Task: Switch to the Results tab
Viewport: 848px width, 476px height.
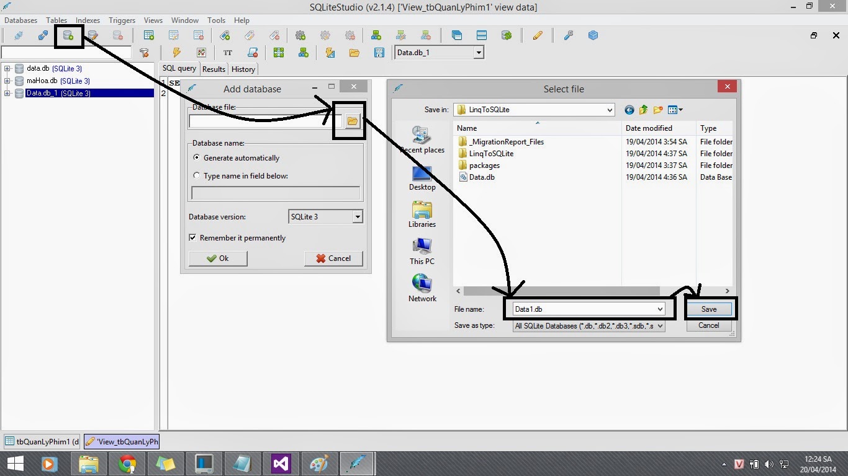Action: [214, 69]
